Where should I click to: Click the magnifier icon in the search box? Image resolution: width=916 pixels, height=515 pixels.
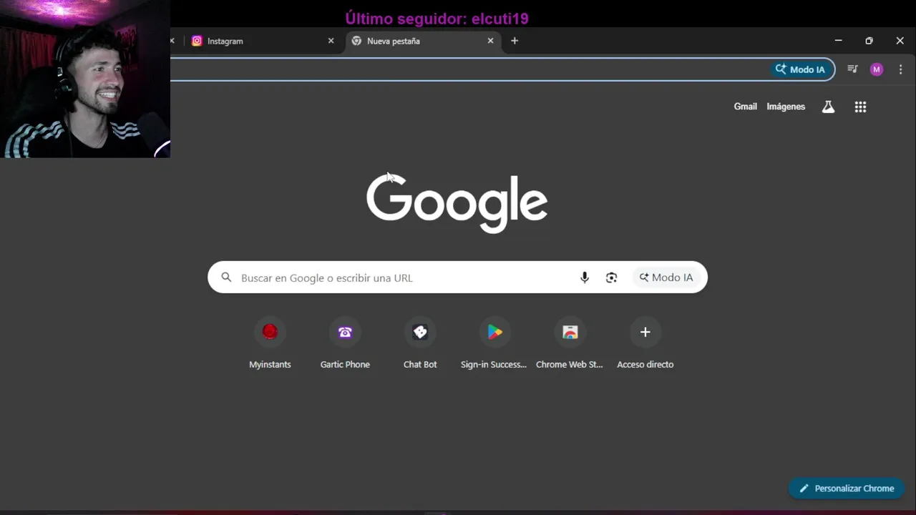pyautogui.click(x=226, y=278)
